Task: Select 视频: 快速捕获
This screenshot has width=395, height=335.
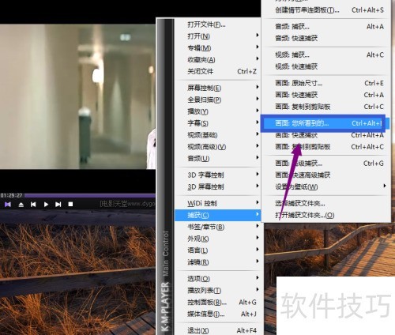Action: [x=326, y=66]
